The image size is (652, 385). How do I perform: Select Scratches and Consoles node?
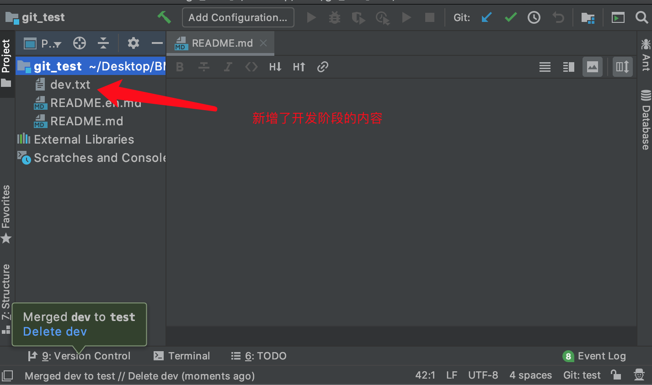91,158
